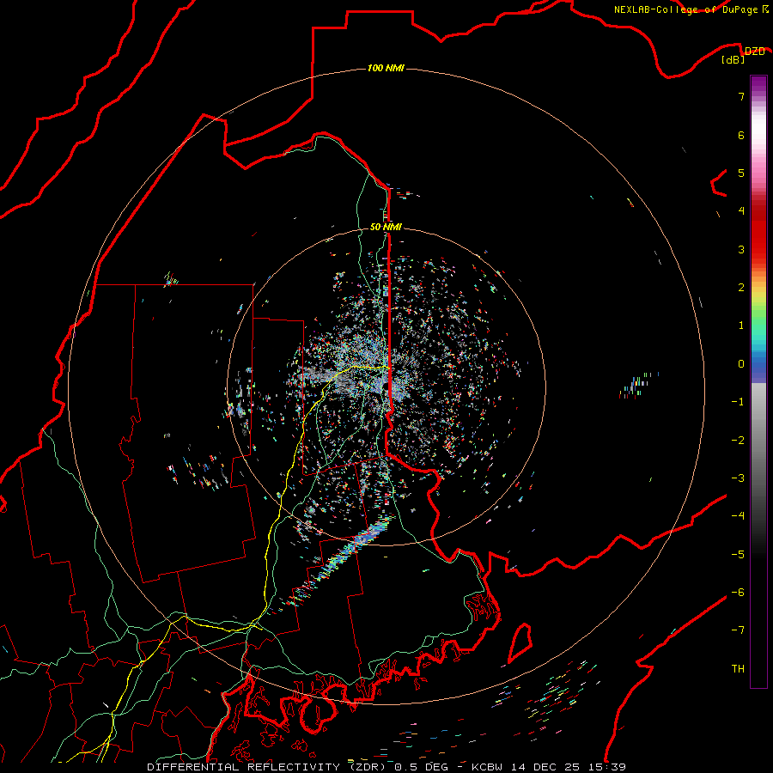Screen dimensions: 773x773
Task: Click the scale label 5 on the color bar
Action: coord(740,173)
